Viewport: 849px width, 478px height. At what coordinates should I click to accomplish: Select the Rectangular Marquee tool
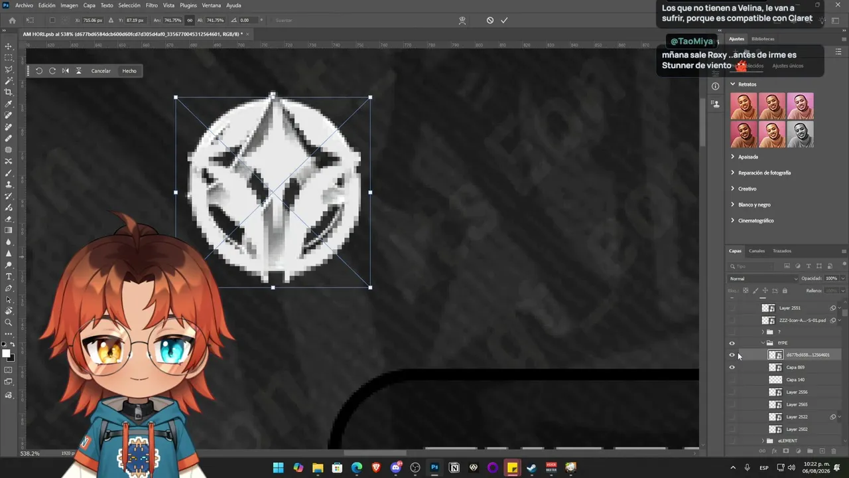click(9, 58)
